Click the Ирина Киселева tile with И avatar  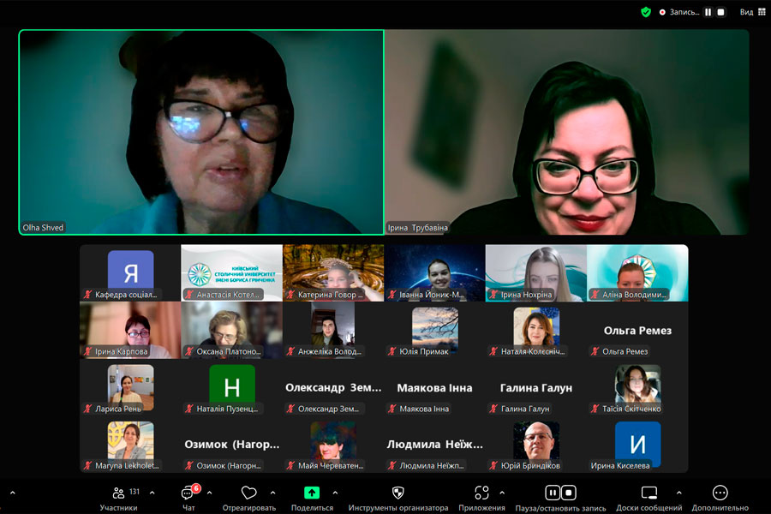coord(637,444)
